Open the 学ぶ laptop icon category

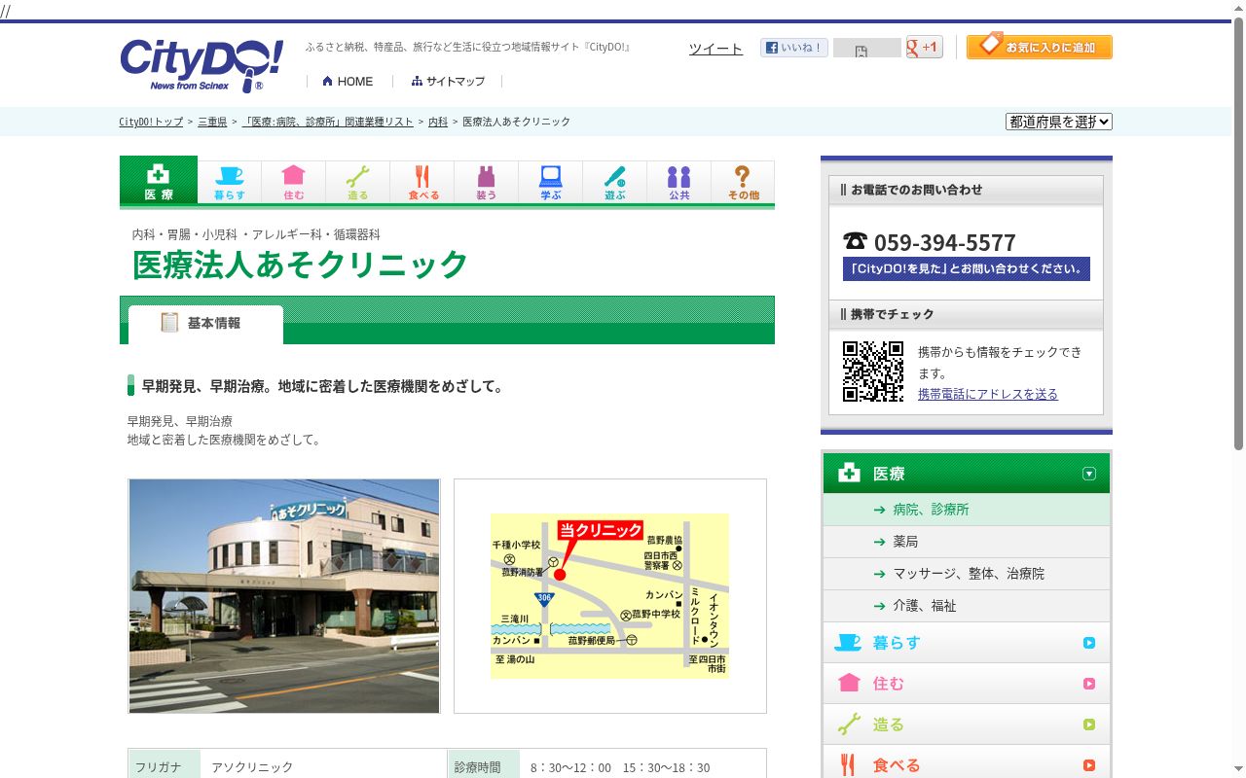551,182
